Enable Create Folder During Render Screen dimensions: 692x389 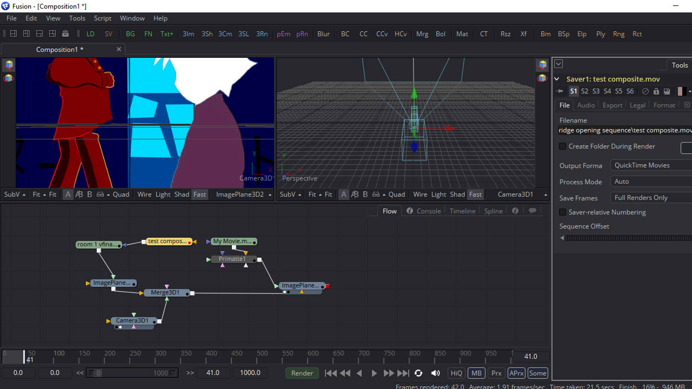pyautogui.click(x=563, y=146)
